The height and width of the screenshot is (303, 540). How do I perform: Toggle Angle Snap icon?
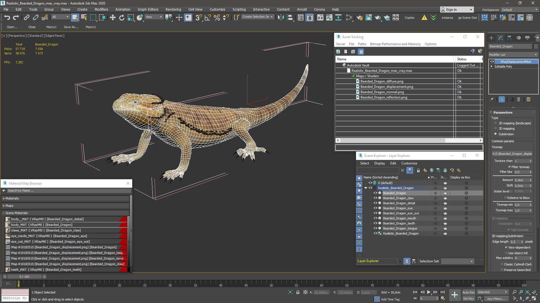tap(208, 18)
